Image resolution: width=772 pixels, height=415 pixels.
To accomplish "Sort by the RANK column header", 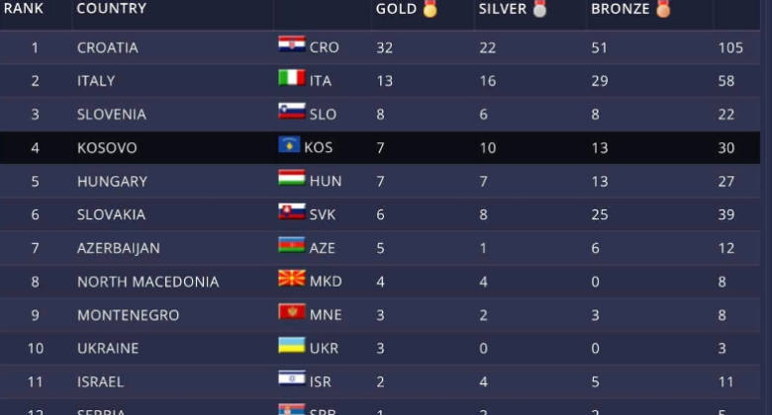I will (x=23, y=8).
